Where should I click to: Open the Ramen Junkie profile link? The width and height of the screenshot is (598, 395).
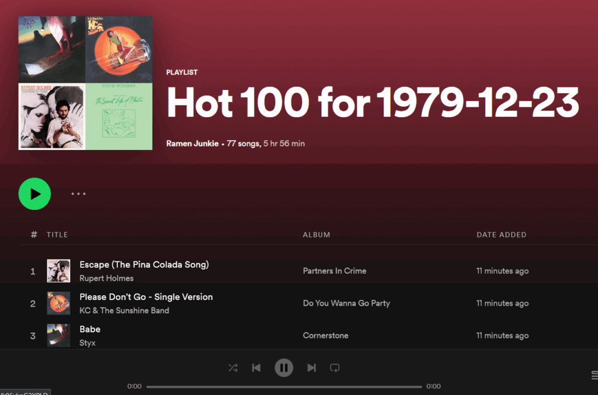192,144
